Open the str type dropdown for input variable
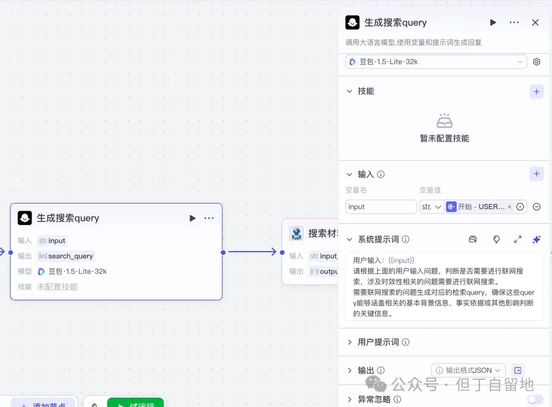Screen dimensions: 552x407 [431, 207]
